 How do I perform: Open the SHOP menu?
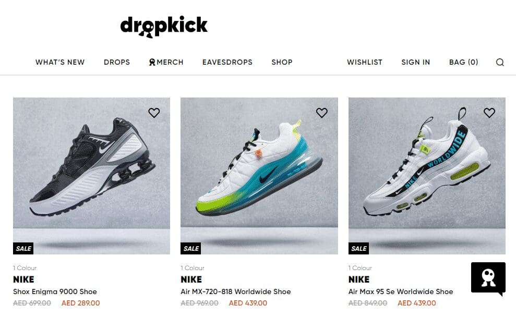(282, 62)
